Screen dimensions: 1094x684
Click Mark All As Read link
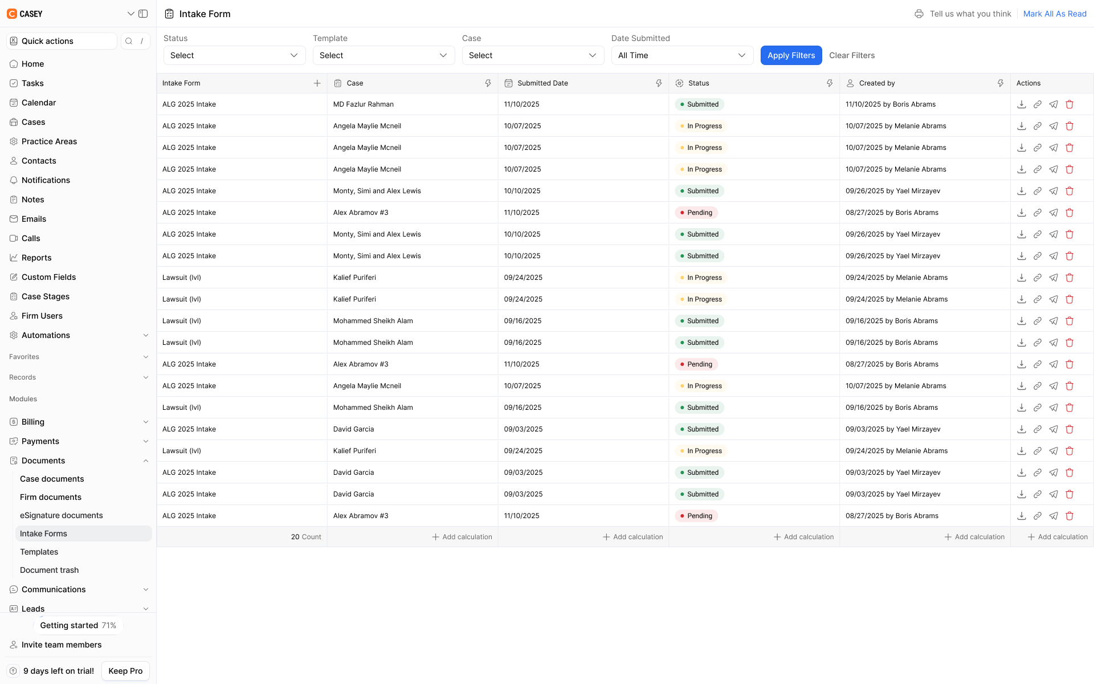pos(1055,14)
